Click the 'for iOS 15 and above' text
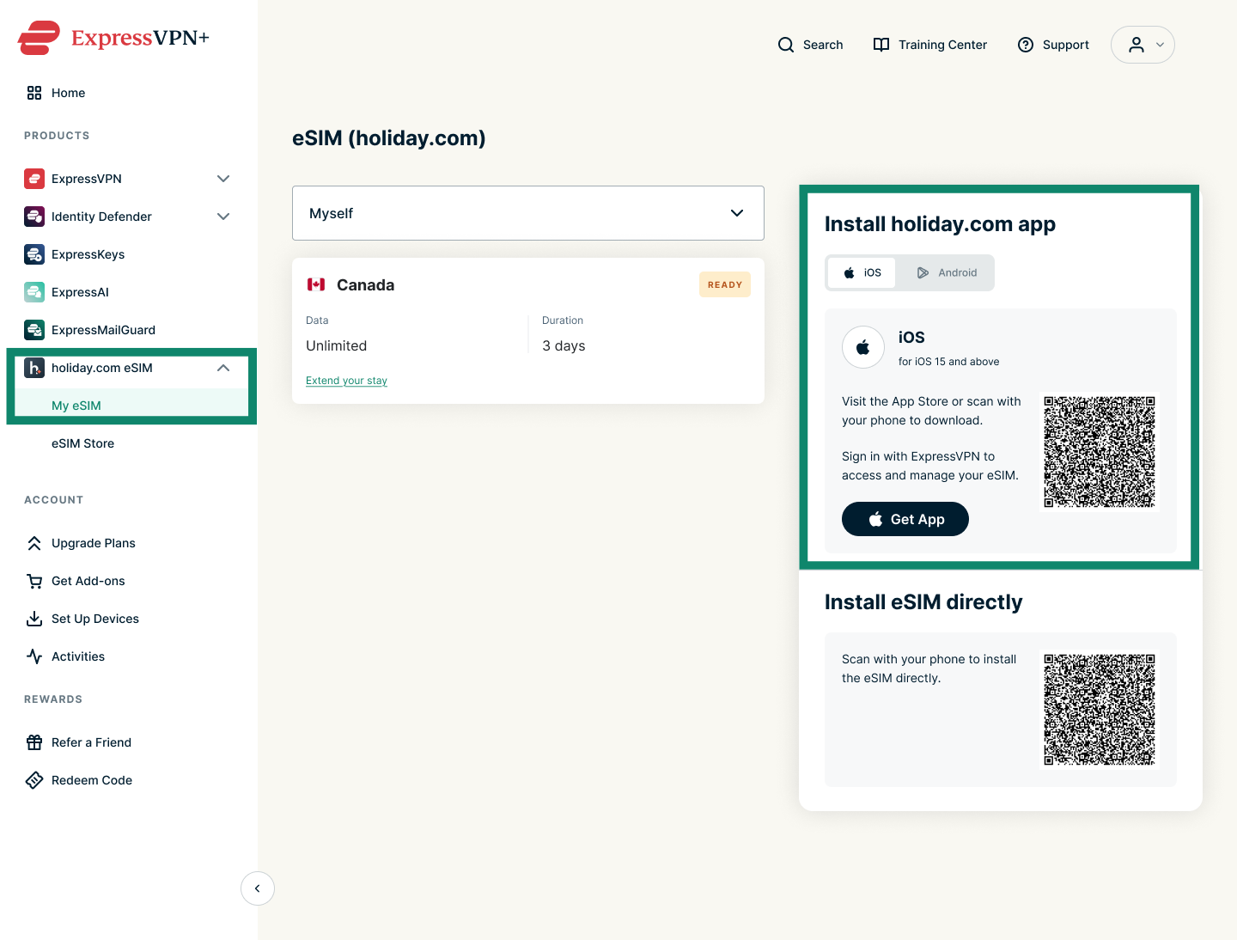The image size is (1237, 940). coord(948,362)
